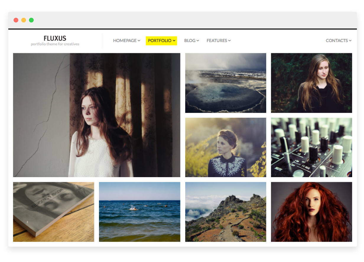This screenshot has width=364, height=262.
Task: Open the Contacts menu
Action: point(338,41)
